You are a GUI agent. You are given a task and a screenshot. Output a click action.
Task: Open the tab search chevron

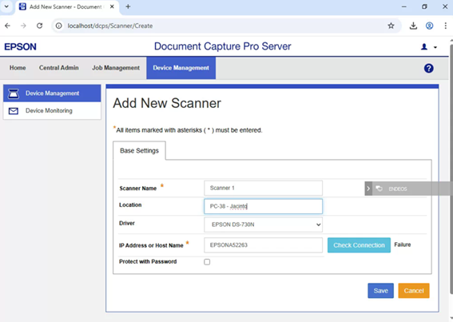[x=6, y=6]
